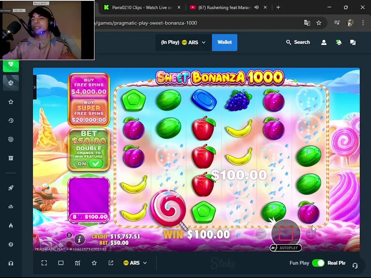Viewport: 371px width, 278px height.
Task: Open the media controls icon in Chrome
Action: [337, 23]
